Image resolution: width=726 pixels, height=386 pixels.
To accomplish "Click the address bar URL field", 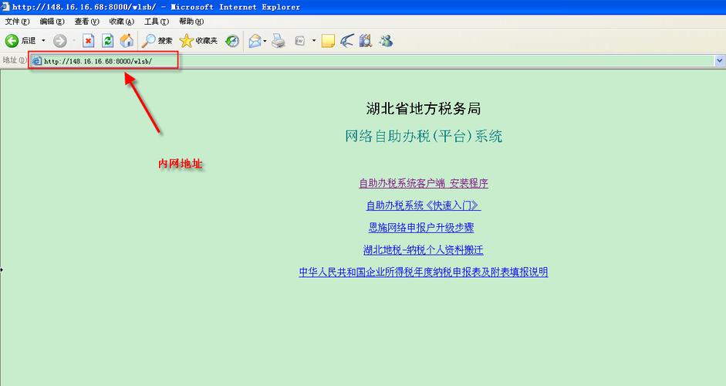I will 373,61.
